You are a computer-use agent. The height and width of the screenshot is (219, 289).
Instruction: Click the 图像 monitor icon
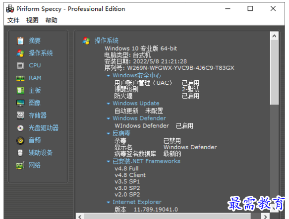[x=20, y=103]
